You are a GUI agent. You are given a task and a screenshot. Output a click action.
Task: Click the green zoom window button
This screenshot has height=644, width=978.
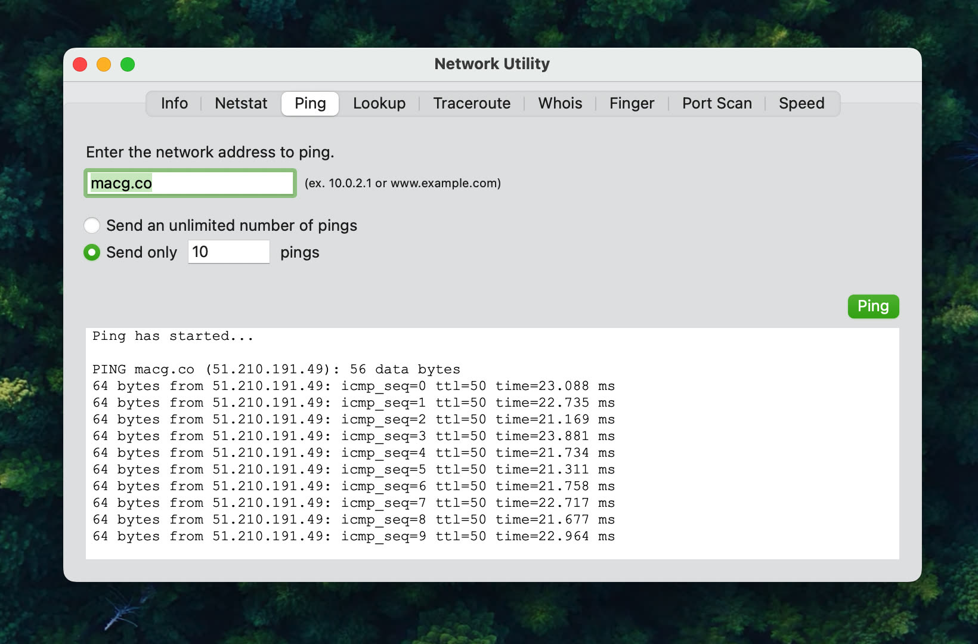tap(128, 64)
